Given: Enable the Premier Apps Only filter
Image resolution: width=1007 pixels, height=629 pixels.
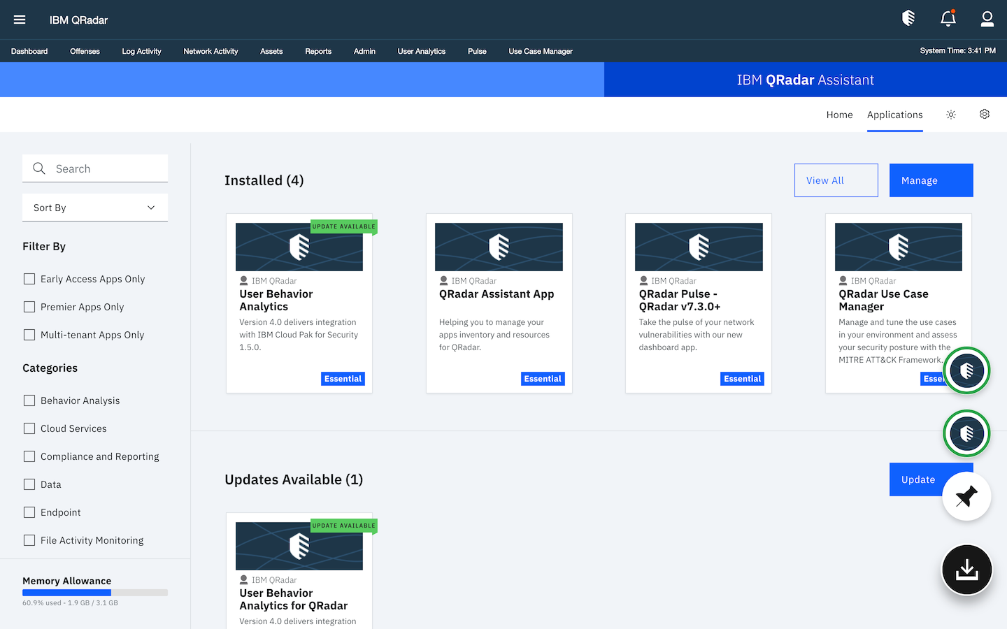Looking at the screenshot, I should coord(29,306).
